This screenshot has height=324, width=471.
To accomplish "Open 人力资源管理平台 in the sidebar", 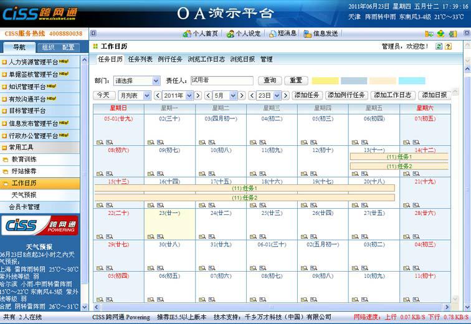I will (x=40, y=62).
